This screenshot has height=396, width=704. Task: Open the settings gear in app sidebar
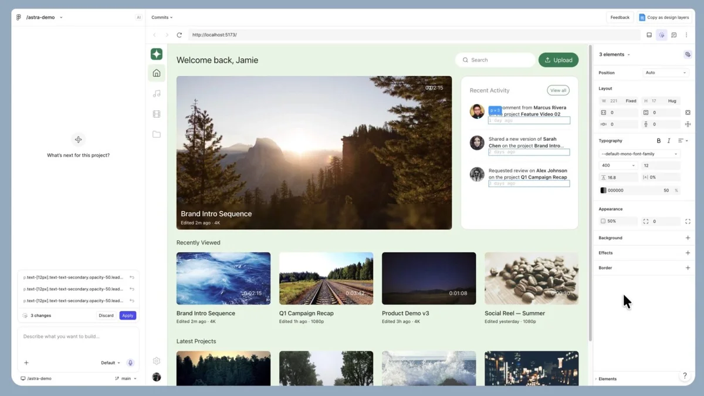click(x=157, y=361)
